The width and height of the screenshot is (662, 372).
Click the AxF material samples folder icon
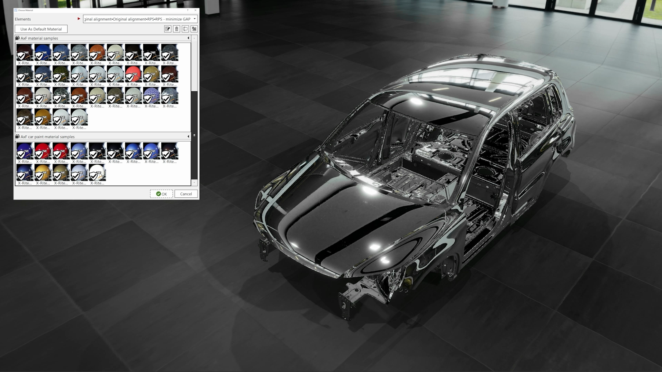[18, 38]
